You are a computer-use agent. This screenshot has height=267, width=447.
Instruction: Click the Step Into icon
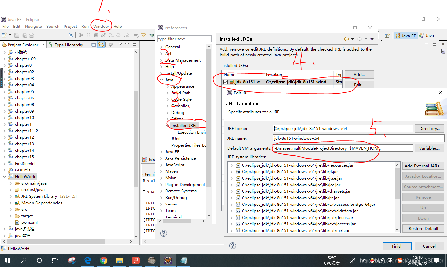pyautogui.click(x=111, y=35)
